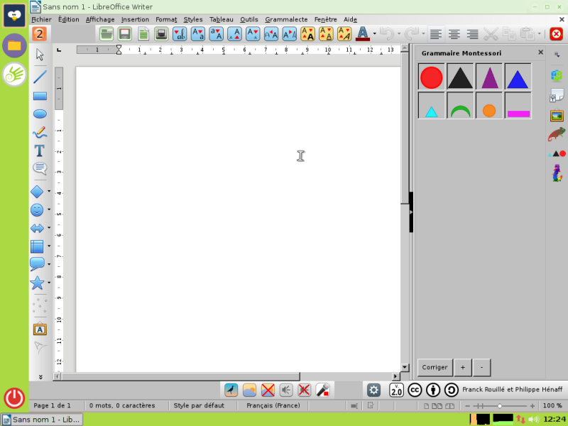The image size is (568, 426).
Task: Expand the stars shapes dropdown
Action: pyautogui.click(x=49, y=283)
